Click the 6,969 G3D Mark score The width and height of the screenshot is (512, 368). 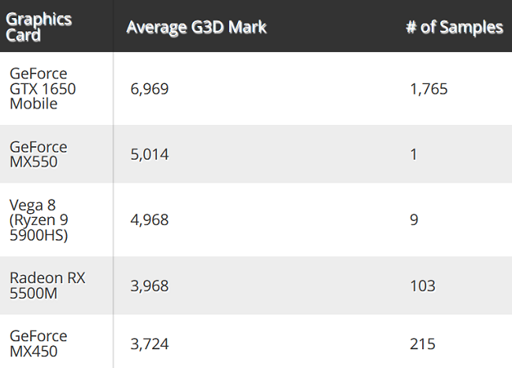tap(150, 89)
